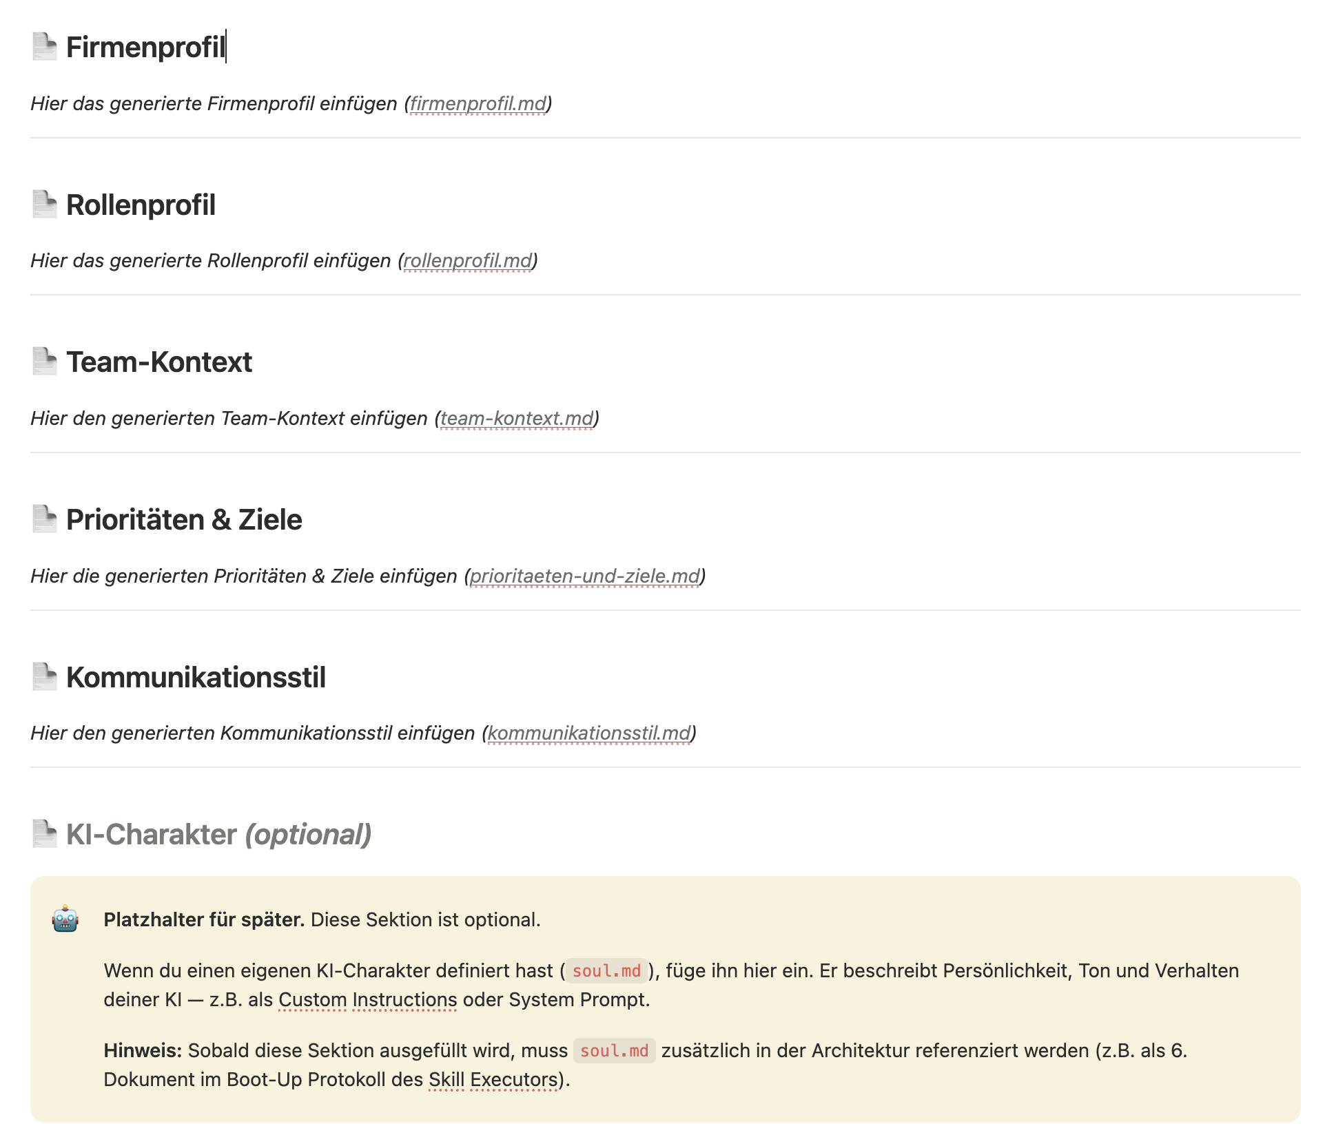Viewport: 1334px width, 1146px height.
Task: Click the Firmenprofil heading text
Action: [x=145, y=48]
